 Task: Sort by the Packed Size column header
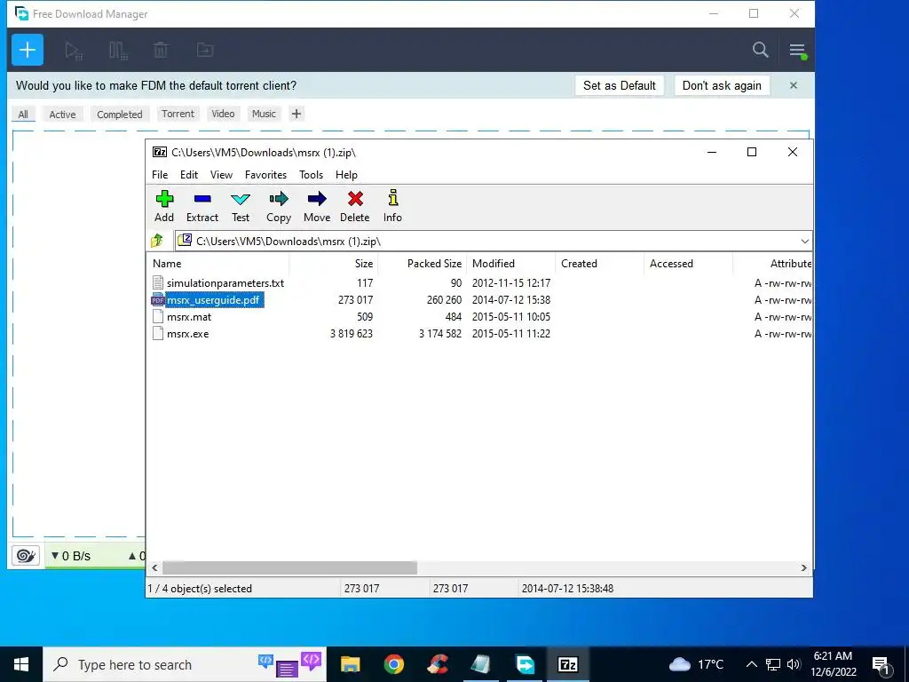(x=422, y=263)
